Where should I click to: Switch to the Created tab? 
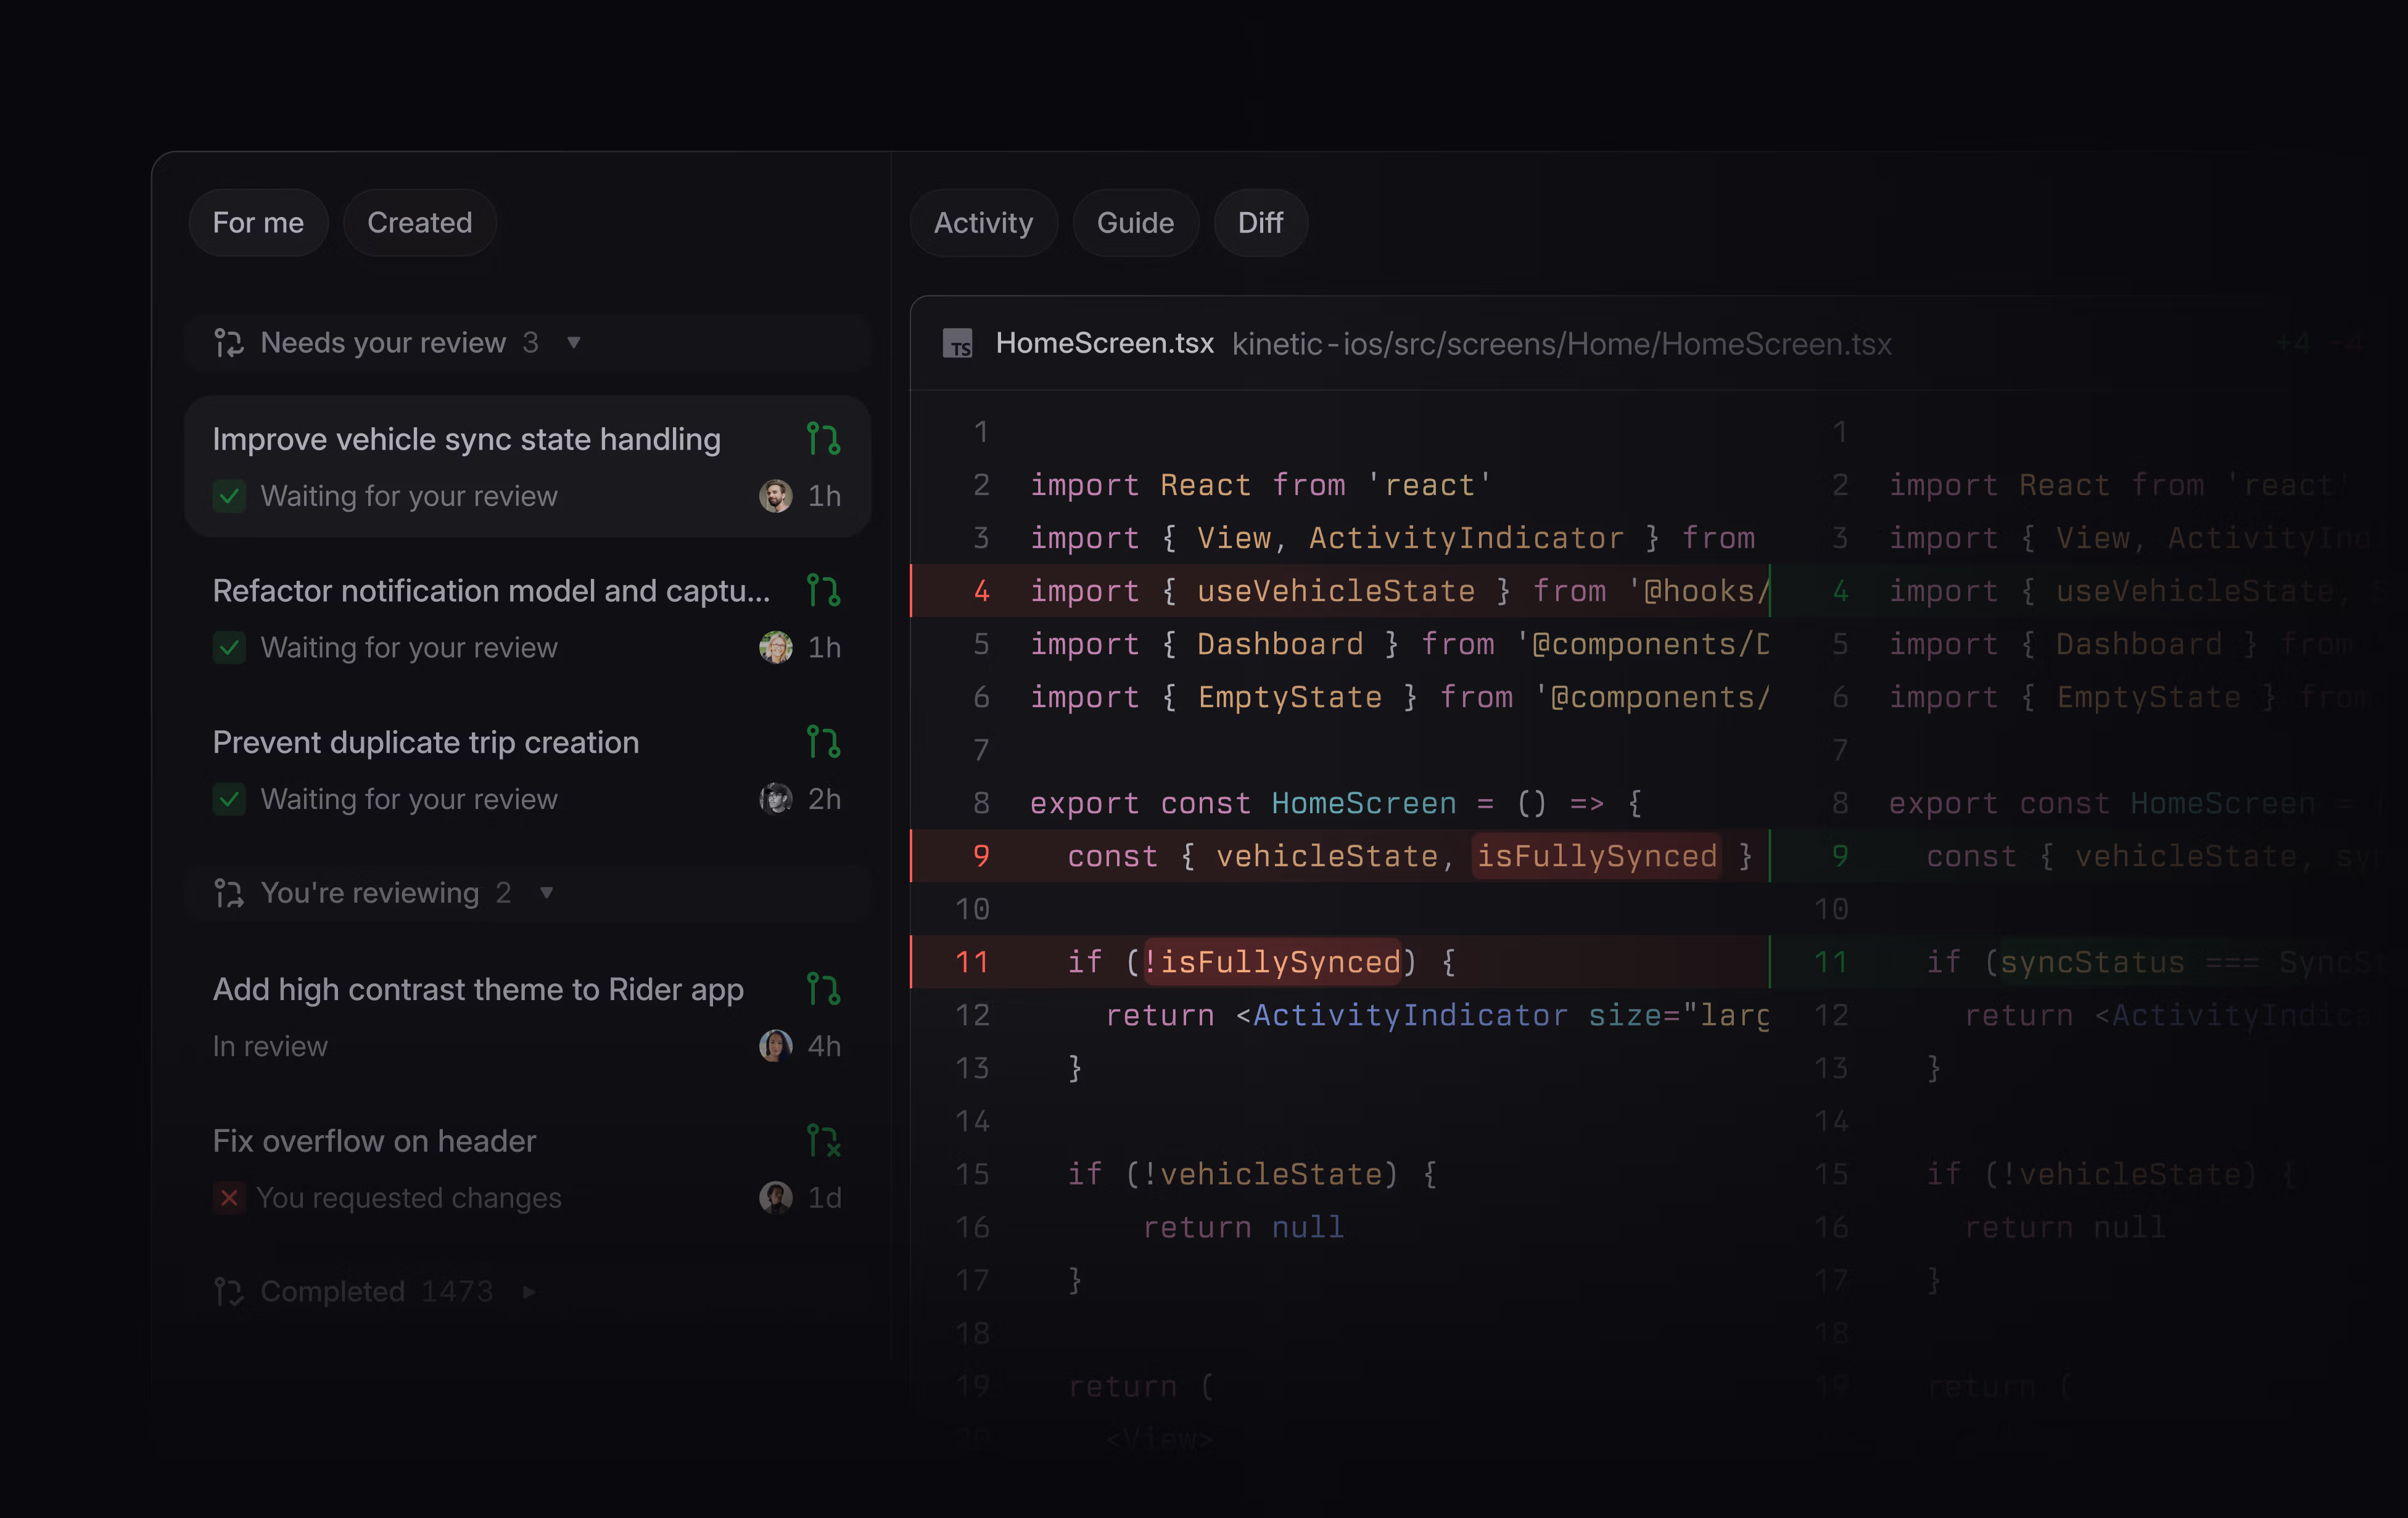click(x=419, y=222)
